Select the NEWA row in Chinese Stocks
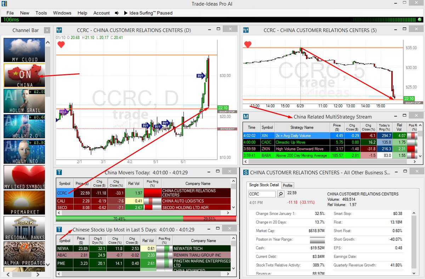 (x=144, y=249)
